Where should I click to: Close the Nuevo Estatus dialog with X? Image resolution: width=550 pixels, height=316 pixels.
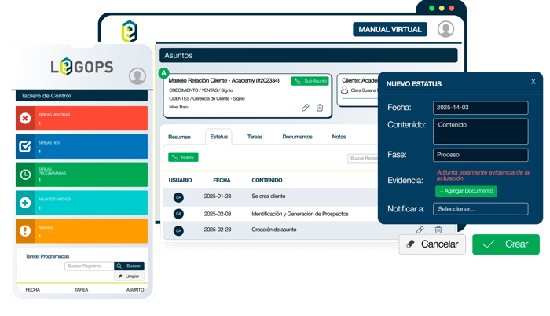(x=533, y=82)
